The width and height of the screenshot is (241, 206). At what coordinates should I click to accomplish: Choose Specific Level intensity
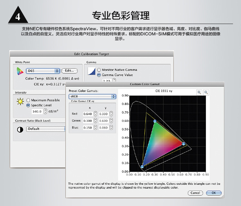[28, 105]
